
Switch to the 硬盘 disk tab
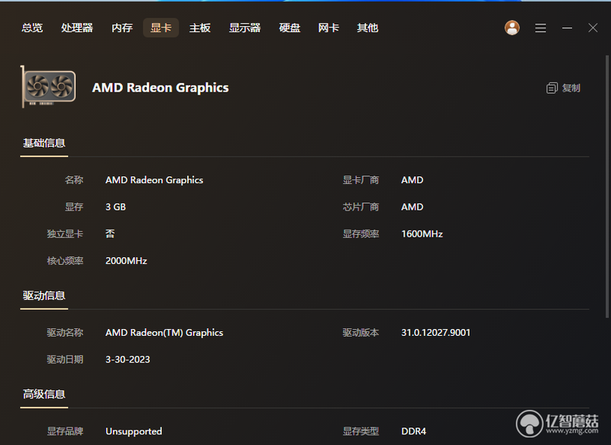coord(289,27)
